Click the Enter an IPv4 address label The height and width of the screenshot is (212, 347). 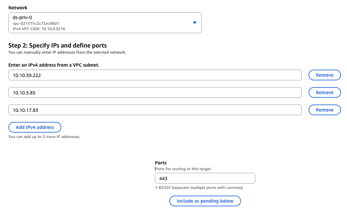(x=54, y=65)
